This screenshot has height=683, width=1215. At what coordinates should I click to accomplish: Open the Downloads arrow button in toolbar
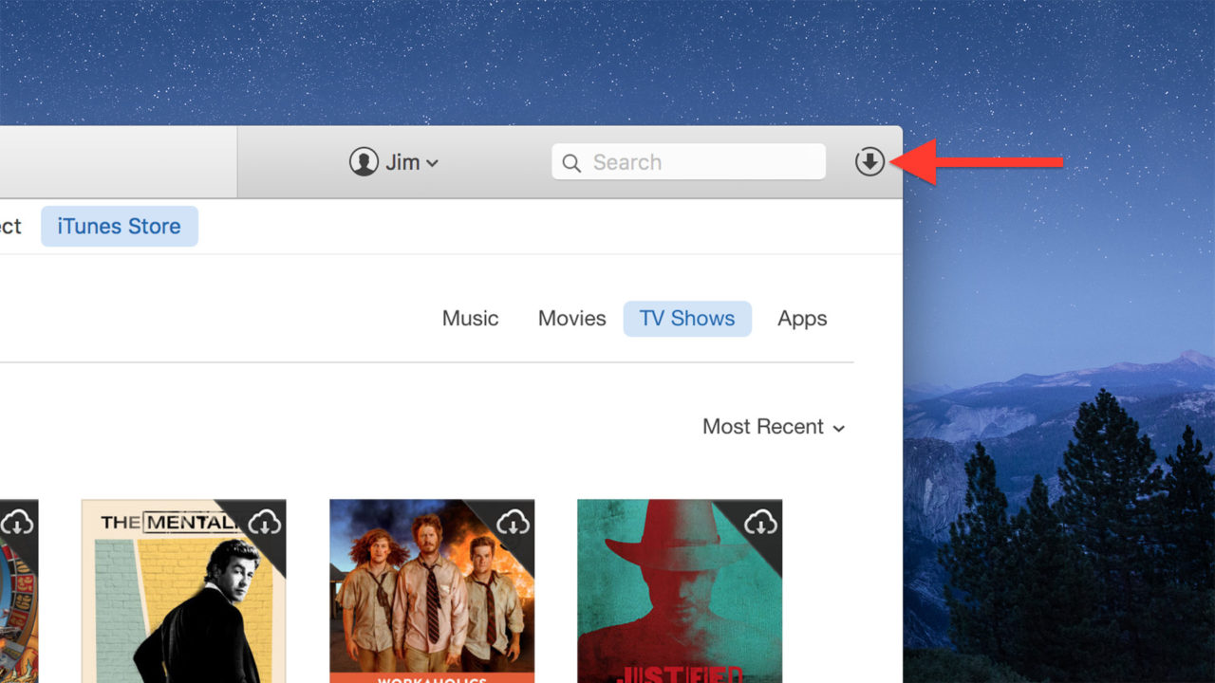point(869,162)
